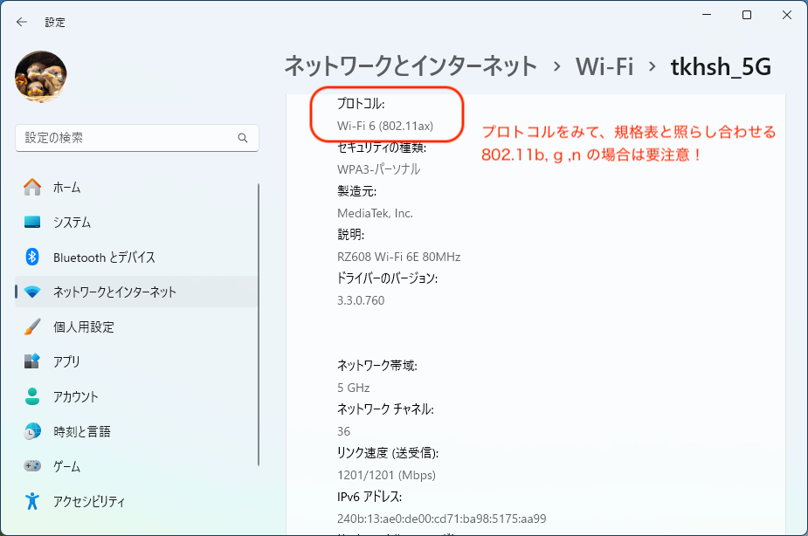Close the Settings window
This screenshot has width=808, height=536.
coord(787,15)
